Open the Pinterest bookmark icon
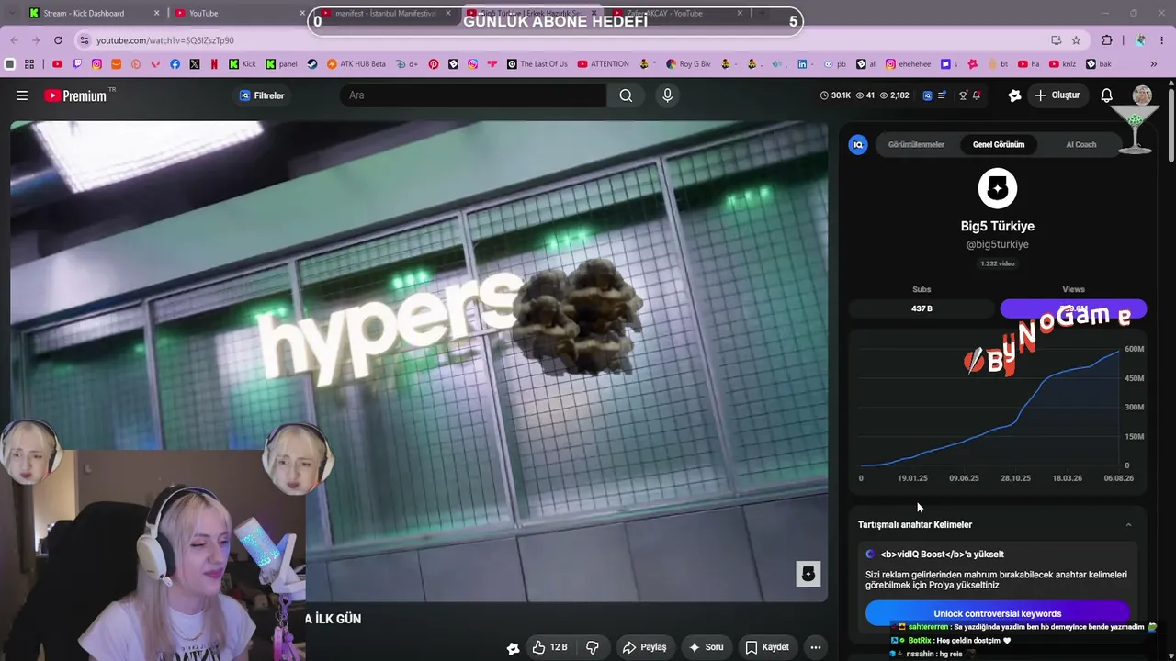Image resolution: width=1176 pixels, height=661 pixels. click(x=434, y=64)
